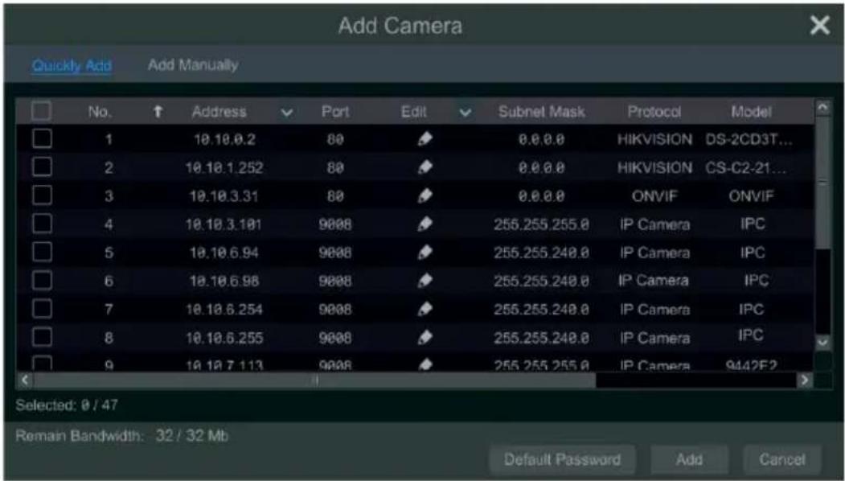Image resolution: width=845 pixels, height=481 pixels.
Task: Open the Edit column dropdown arrow
Action: pyautogui.click(x=466, y=113)
